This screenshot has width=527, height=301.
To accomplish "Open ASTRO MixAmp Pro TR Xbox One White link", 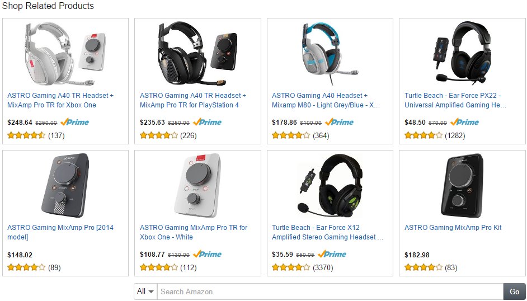I will coord(194,232).
